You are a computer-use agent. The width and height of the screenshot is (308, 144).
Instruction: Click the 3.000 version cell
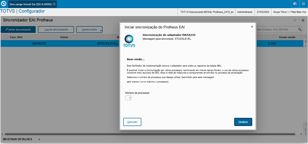[272, 43]
